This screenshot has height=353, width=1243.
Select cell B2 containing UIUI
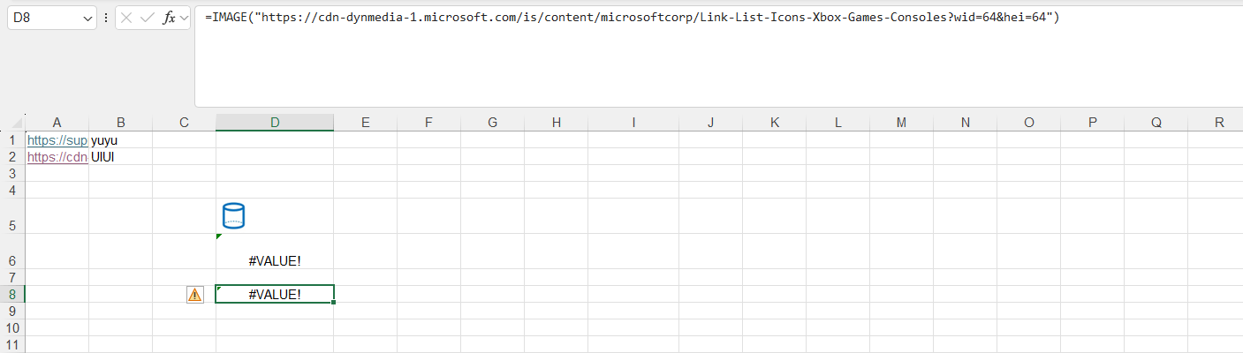120,157
